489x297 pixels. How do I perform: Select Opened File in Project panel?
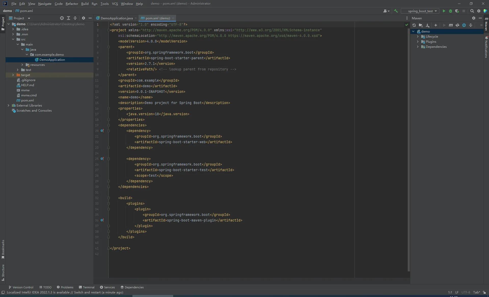tap(62, 18)
